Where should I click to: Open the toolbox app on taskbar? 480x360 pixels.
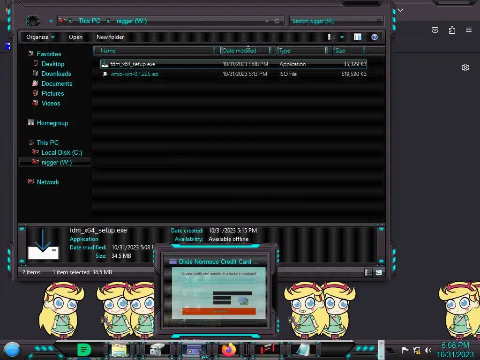click(x=157, y=349)
